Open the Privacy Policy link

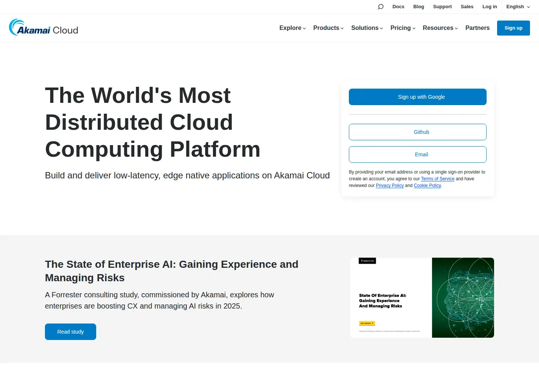coord(390,186)
